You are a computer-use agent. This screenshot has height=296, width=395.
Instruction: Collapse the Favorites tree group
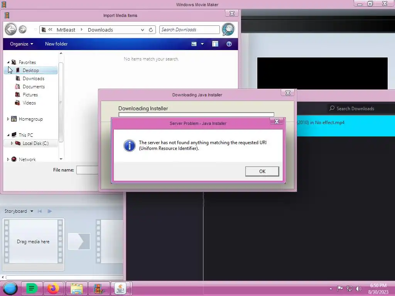8,62
